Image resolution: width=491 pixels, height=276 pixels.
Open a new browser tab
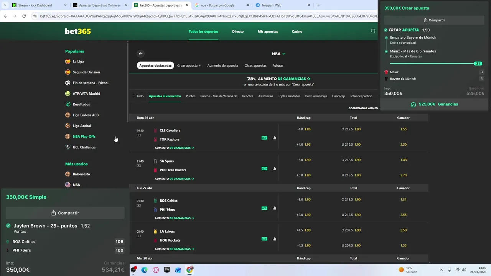tap(318, 5)
